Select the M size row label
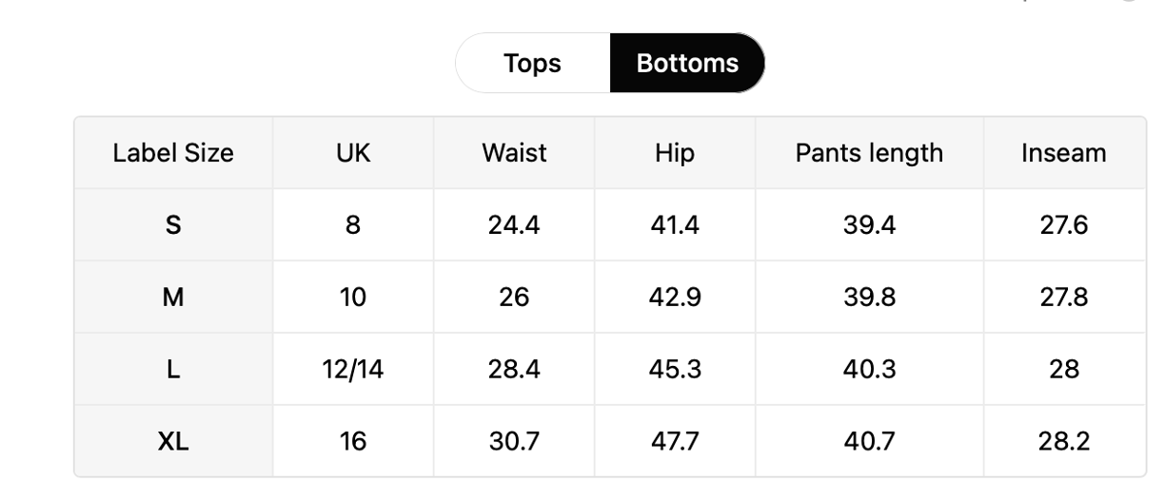1165x500 pixels. pos(173,298)
